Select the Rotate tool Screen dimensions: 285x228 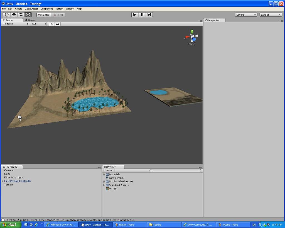pyautogui.click(x=21, y=14)
